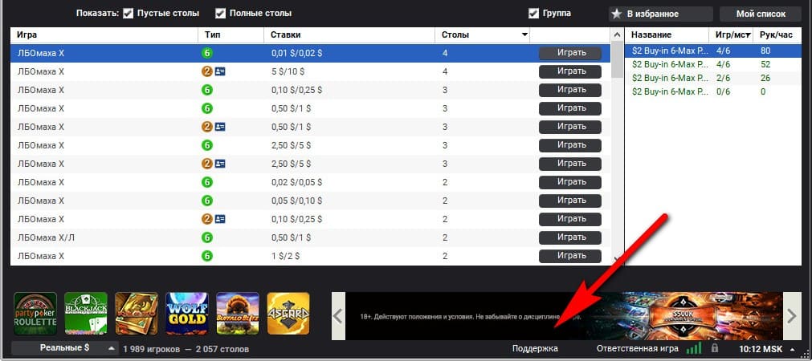Click Играть for 5 $/10 $ stakes
The height and width of the screenshot is (361, 812).
click(x=570, y=72)
